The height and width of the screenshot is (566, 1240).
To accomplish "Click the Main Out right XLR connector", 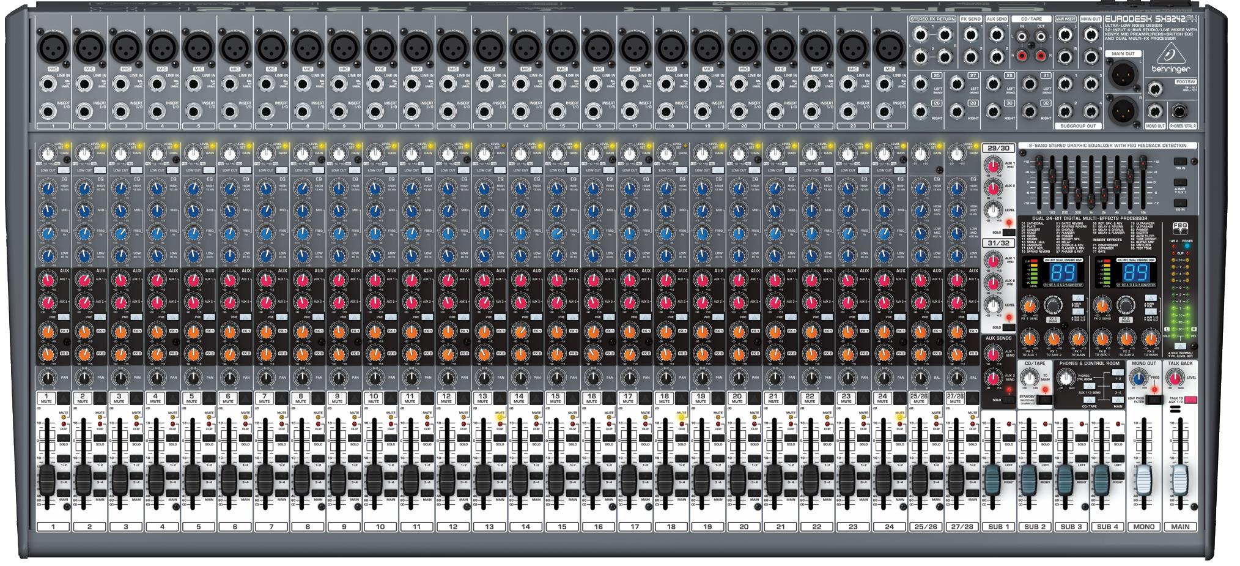I will point(1123,111).
